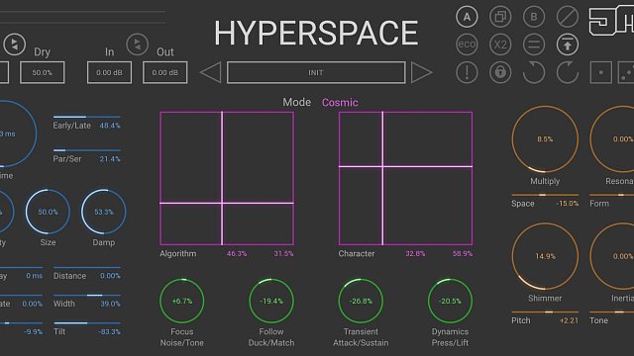Click the Space -15.0% value
The image size is (634, 356).
[x=568, y=204]
